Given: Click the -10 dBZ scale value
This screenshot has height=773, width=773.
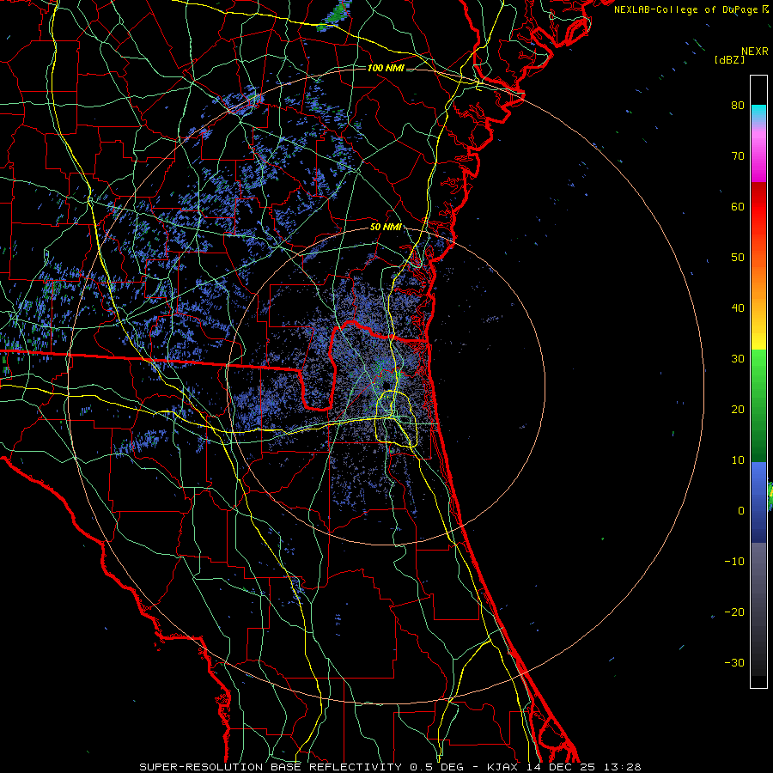Looking at the screenshot, I should point(734,562).
